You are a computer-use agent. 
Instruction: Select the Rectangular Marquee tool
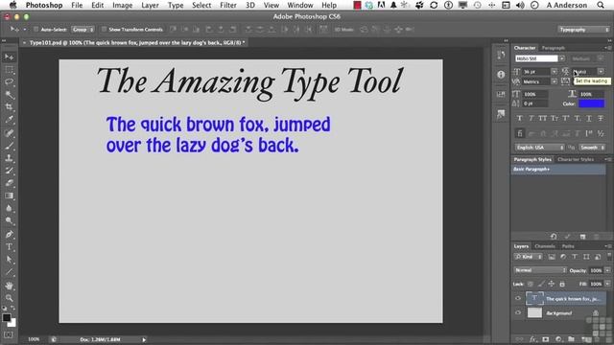click(x=9, y=70)
